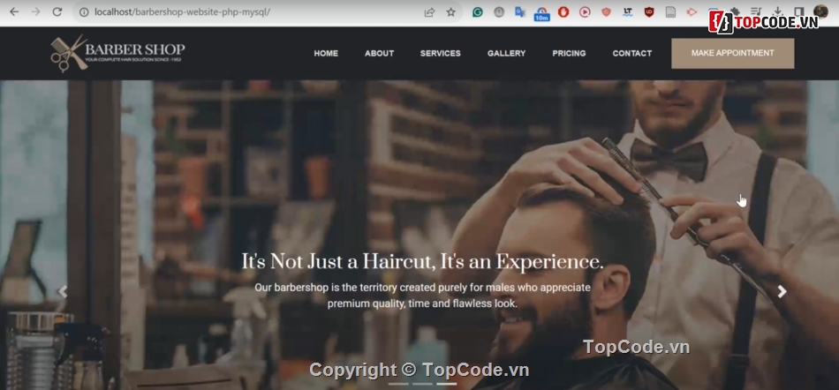The width and height of the screenshot is (839, 390).
Task: Open the Grammarly extension icon
Action: [x=477, y=11]
